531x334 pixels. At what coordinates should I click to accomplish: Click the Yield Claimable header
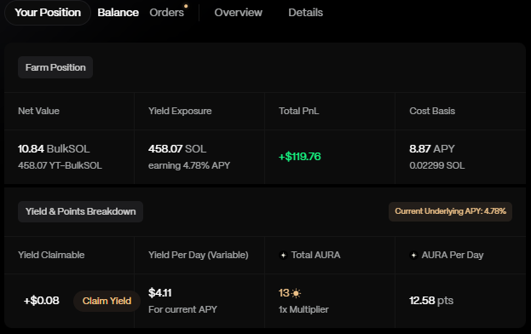coord(51,255)
